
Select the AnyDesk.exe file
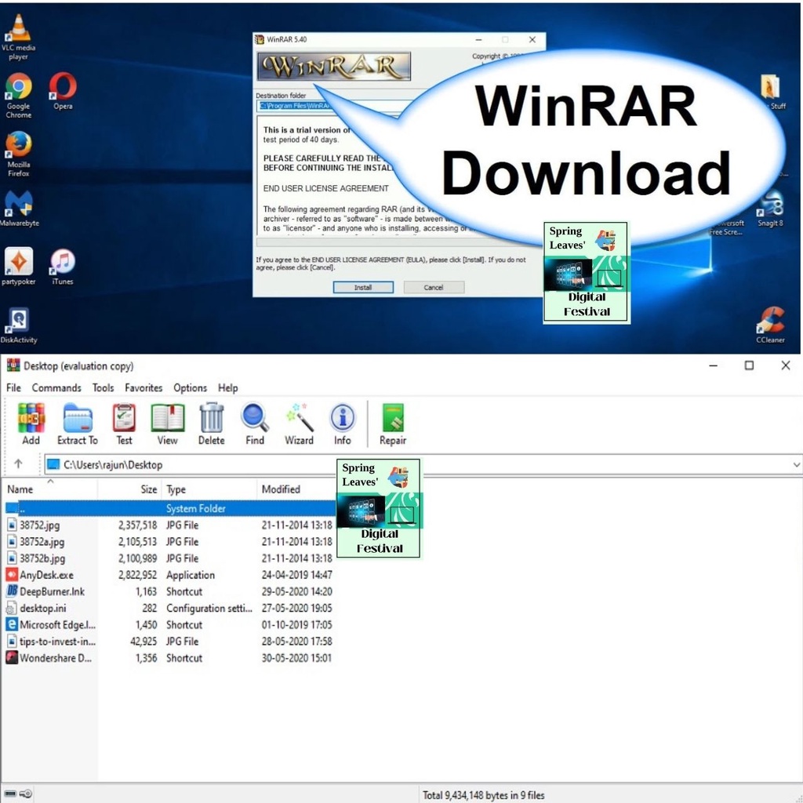pyautogui.click(x=46, y=575)
